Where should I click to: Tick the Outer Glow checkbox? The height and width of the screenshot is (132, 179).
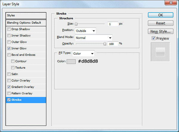pos(9,42)
